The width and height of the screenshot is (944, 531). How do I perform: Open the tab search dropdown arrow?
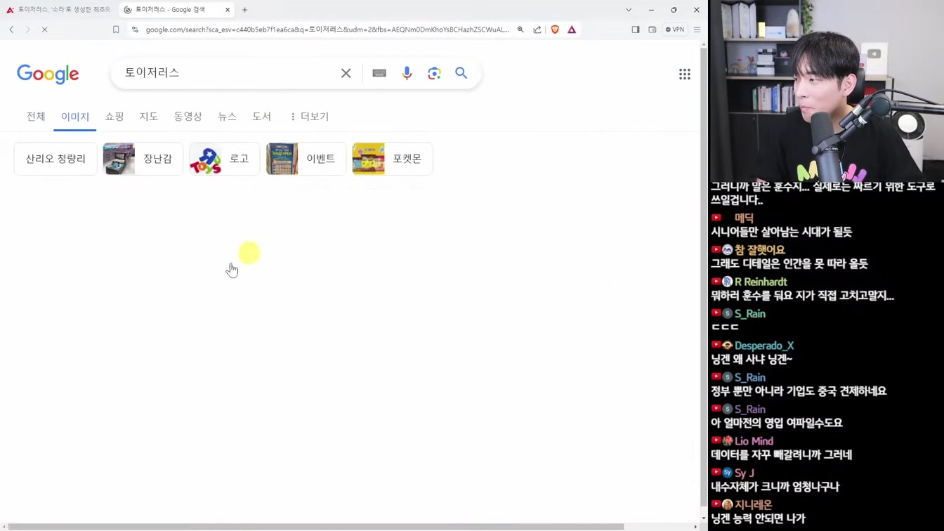(629, 10)
